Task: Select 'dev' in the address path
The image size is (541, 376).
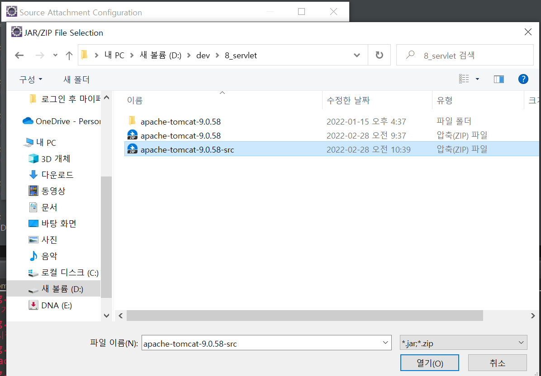Action: click(x=203, y=55)
